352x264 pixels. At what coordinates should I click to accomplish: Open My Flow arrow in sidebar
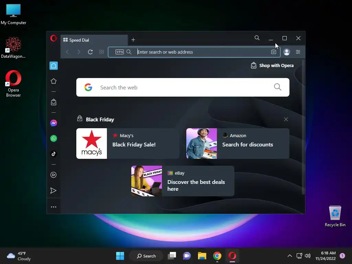[53, 190]
